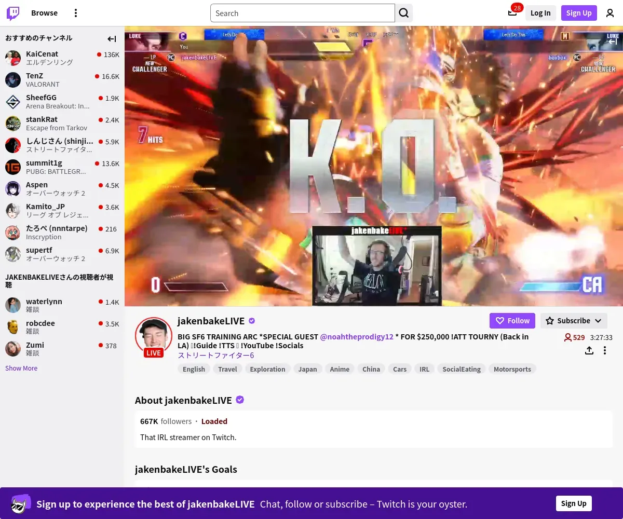Open the ストリートファイター6 category link
This screenshot has width=623, height=519.
tap(216, 356)
